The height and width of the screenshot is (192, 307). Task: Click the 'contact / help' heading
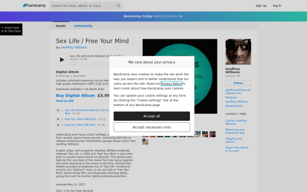[x=236, y=114]
